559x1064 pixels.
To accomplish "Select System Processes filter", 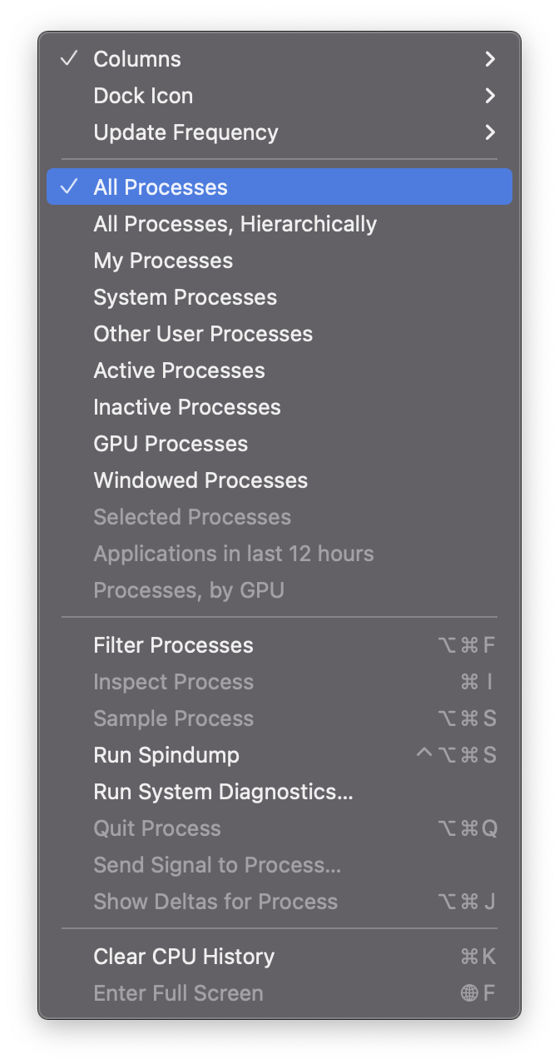I will 185,297.
